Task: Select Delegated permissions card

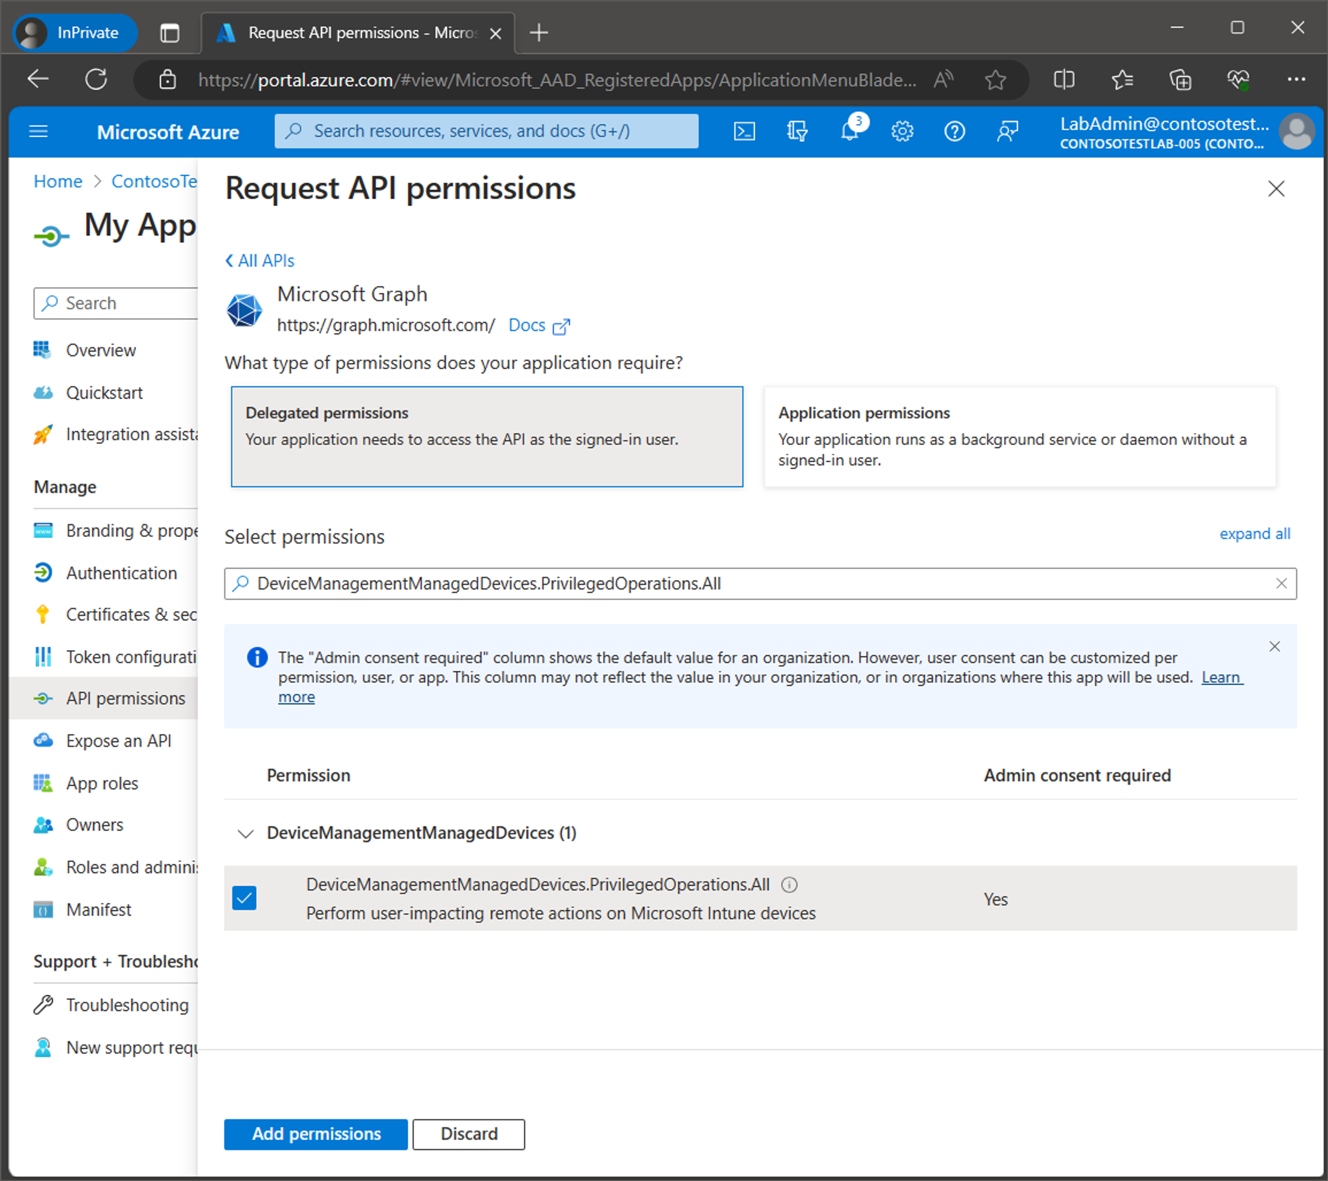Action: [487, 436]
